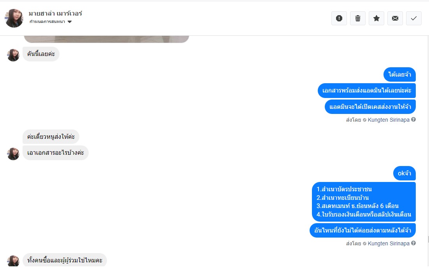Mark conversation done with checkmark icon

point(414,18)
